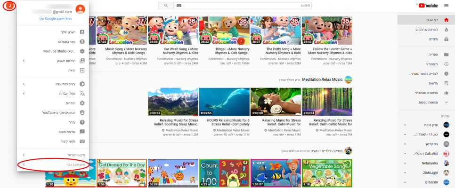The width and height of the screenshot is (455, 188).
Task: Play spa Relaxing Music 3:00:00 thumbnail
Action: (x=276, y=102)
